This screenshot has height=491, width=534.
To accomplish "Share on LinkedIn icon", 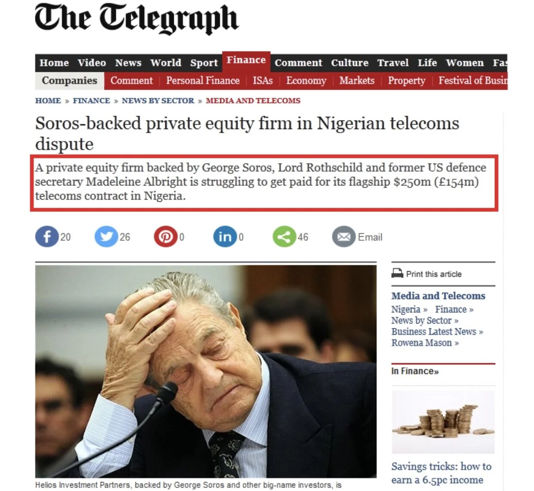I will point(225,237).
